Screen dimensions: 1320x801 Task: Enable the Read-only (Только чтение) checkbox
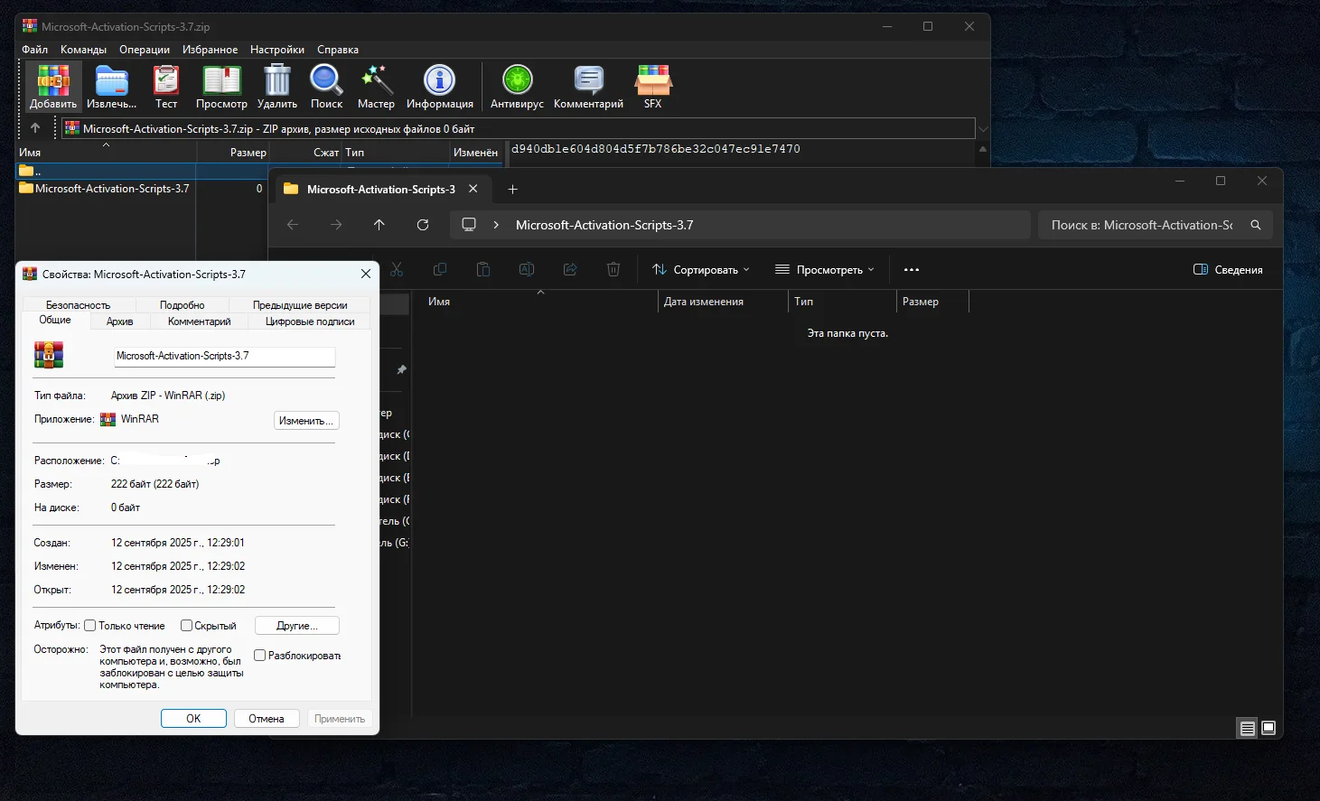point(90,626)
